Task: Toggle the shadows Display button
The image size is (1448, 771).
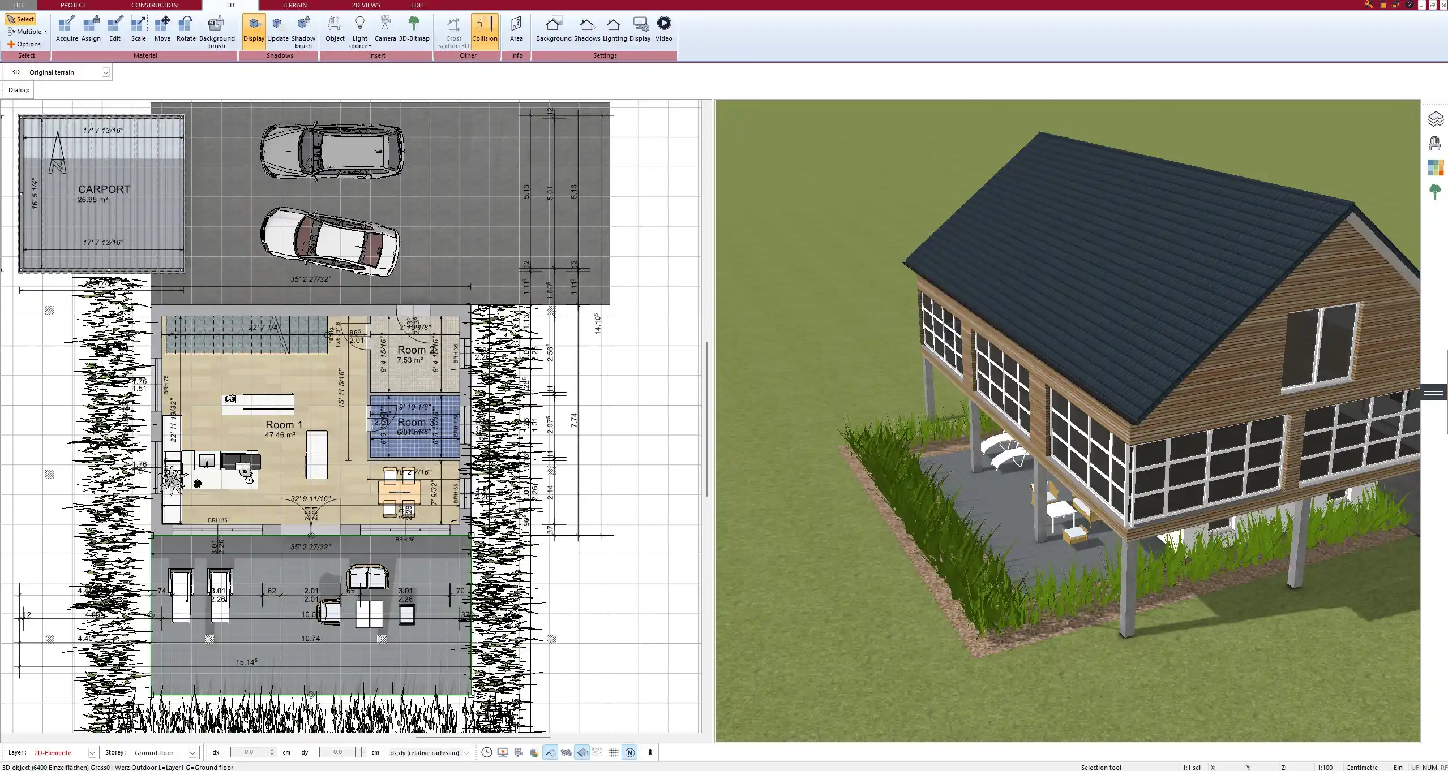Action: (x=254, y=28)
